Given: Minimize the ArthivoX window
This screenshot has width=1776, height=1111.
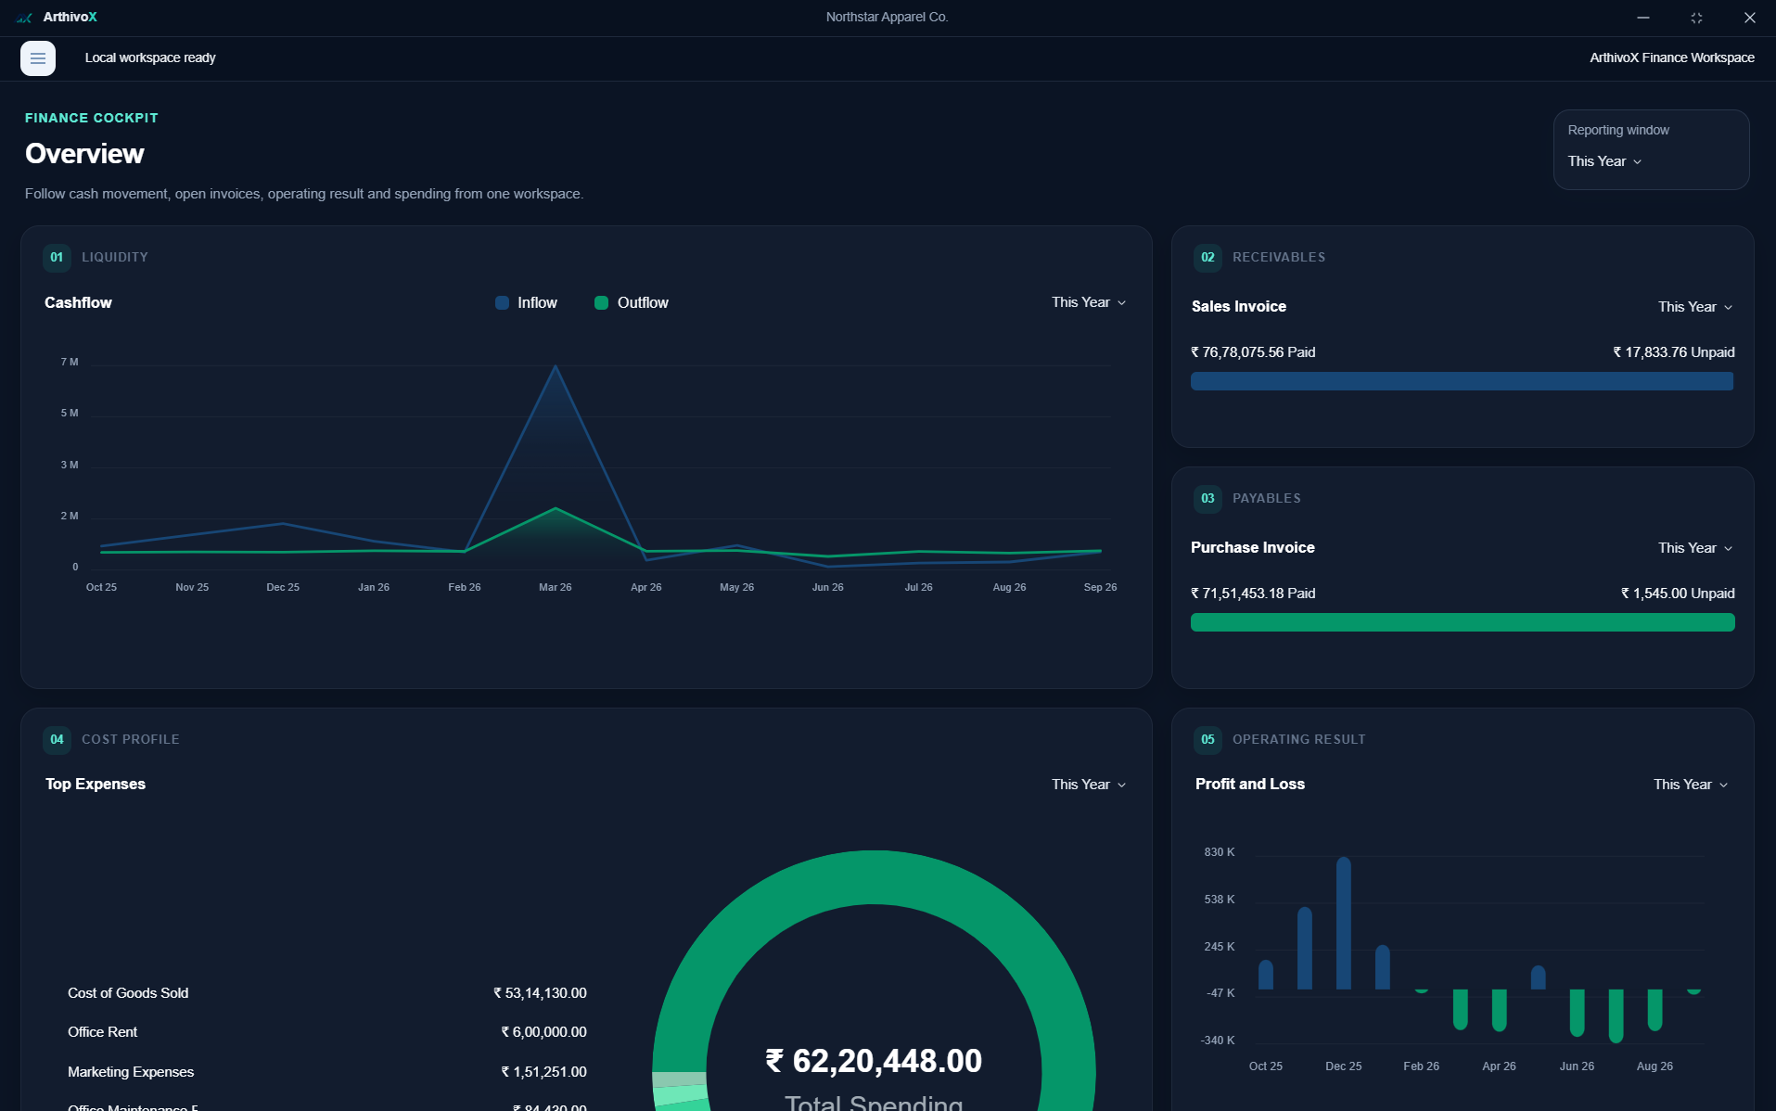Looking at the screenshot, I should 1642,18.
